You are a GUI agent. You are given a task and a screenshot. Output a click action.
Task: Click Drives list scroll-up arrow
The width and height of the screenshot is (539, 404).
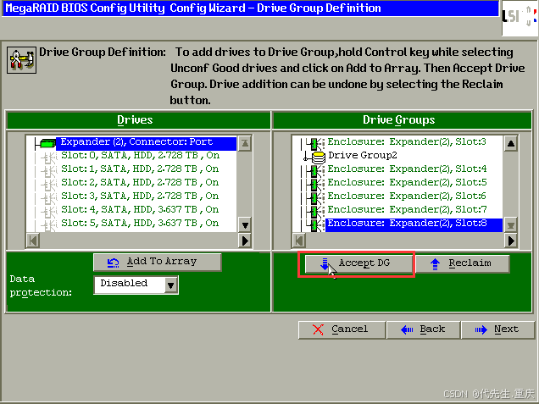coord(245,143)
